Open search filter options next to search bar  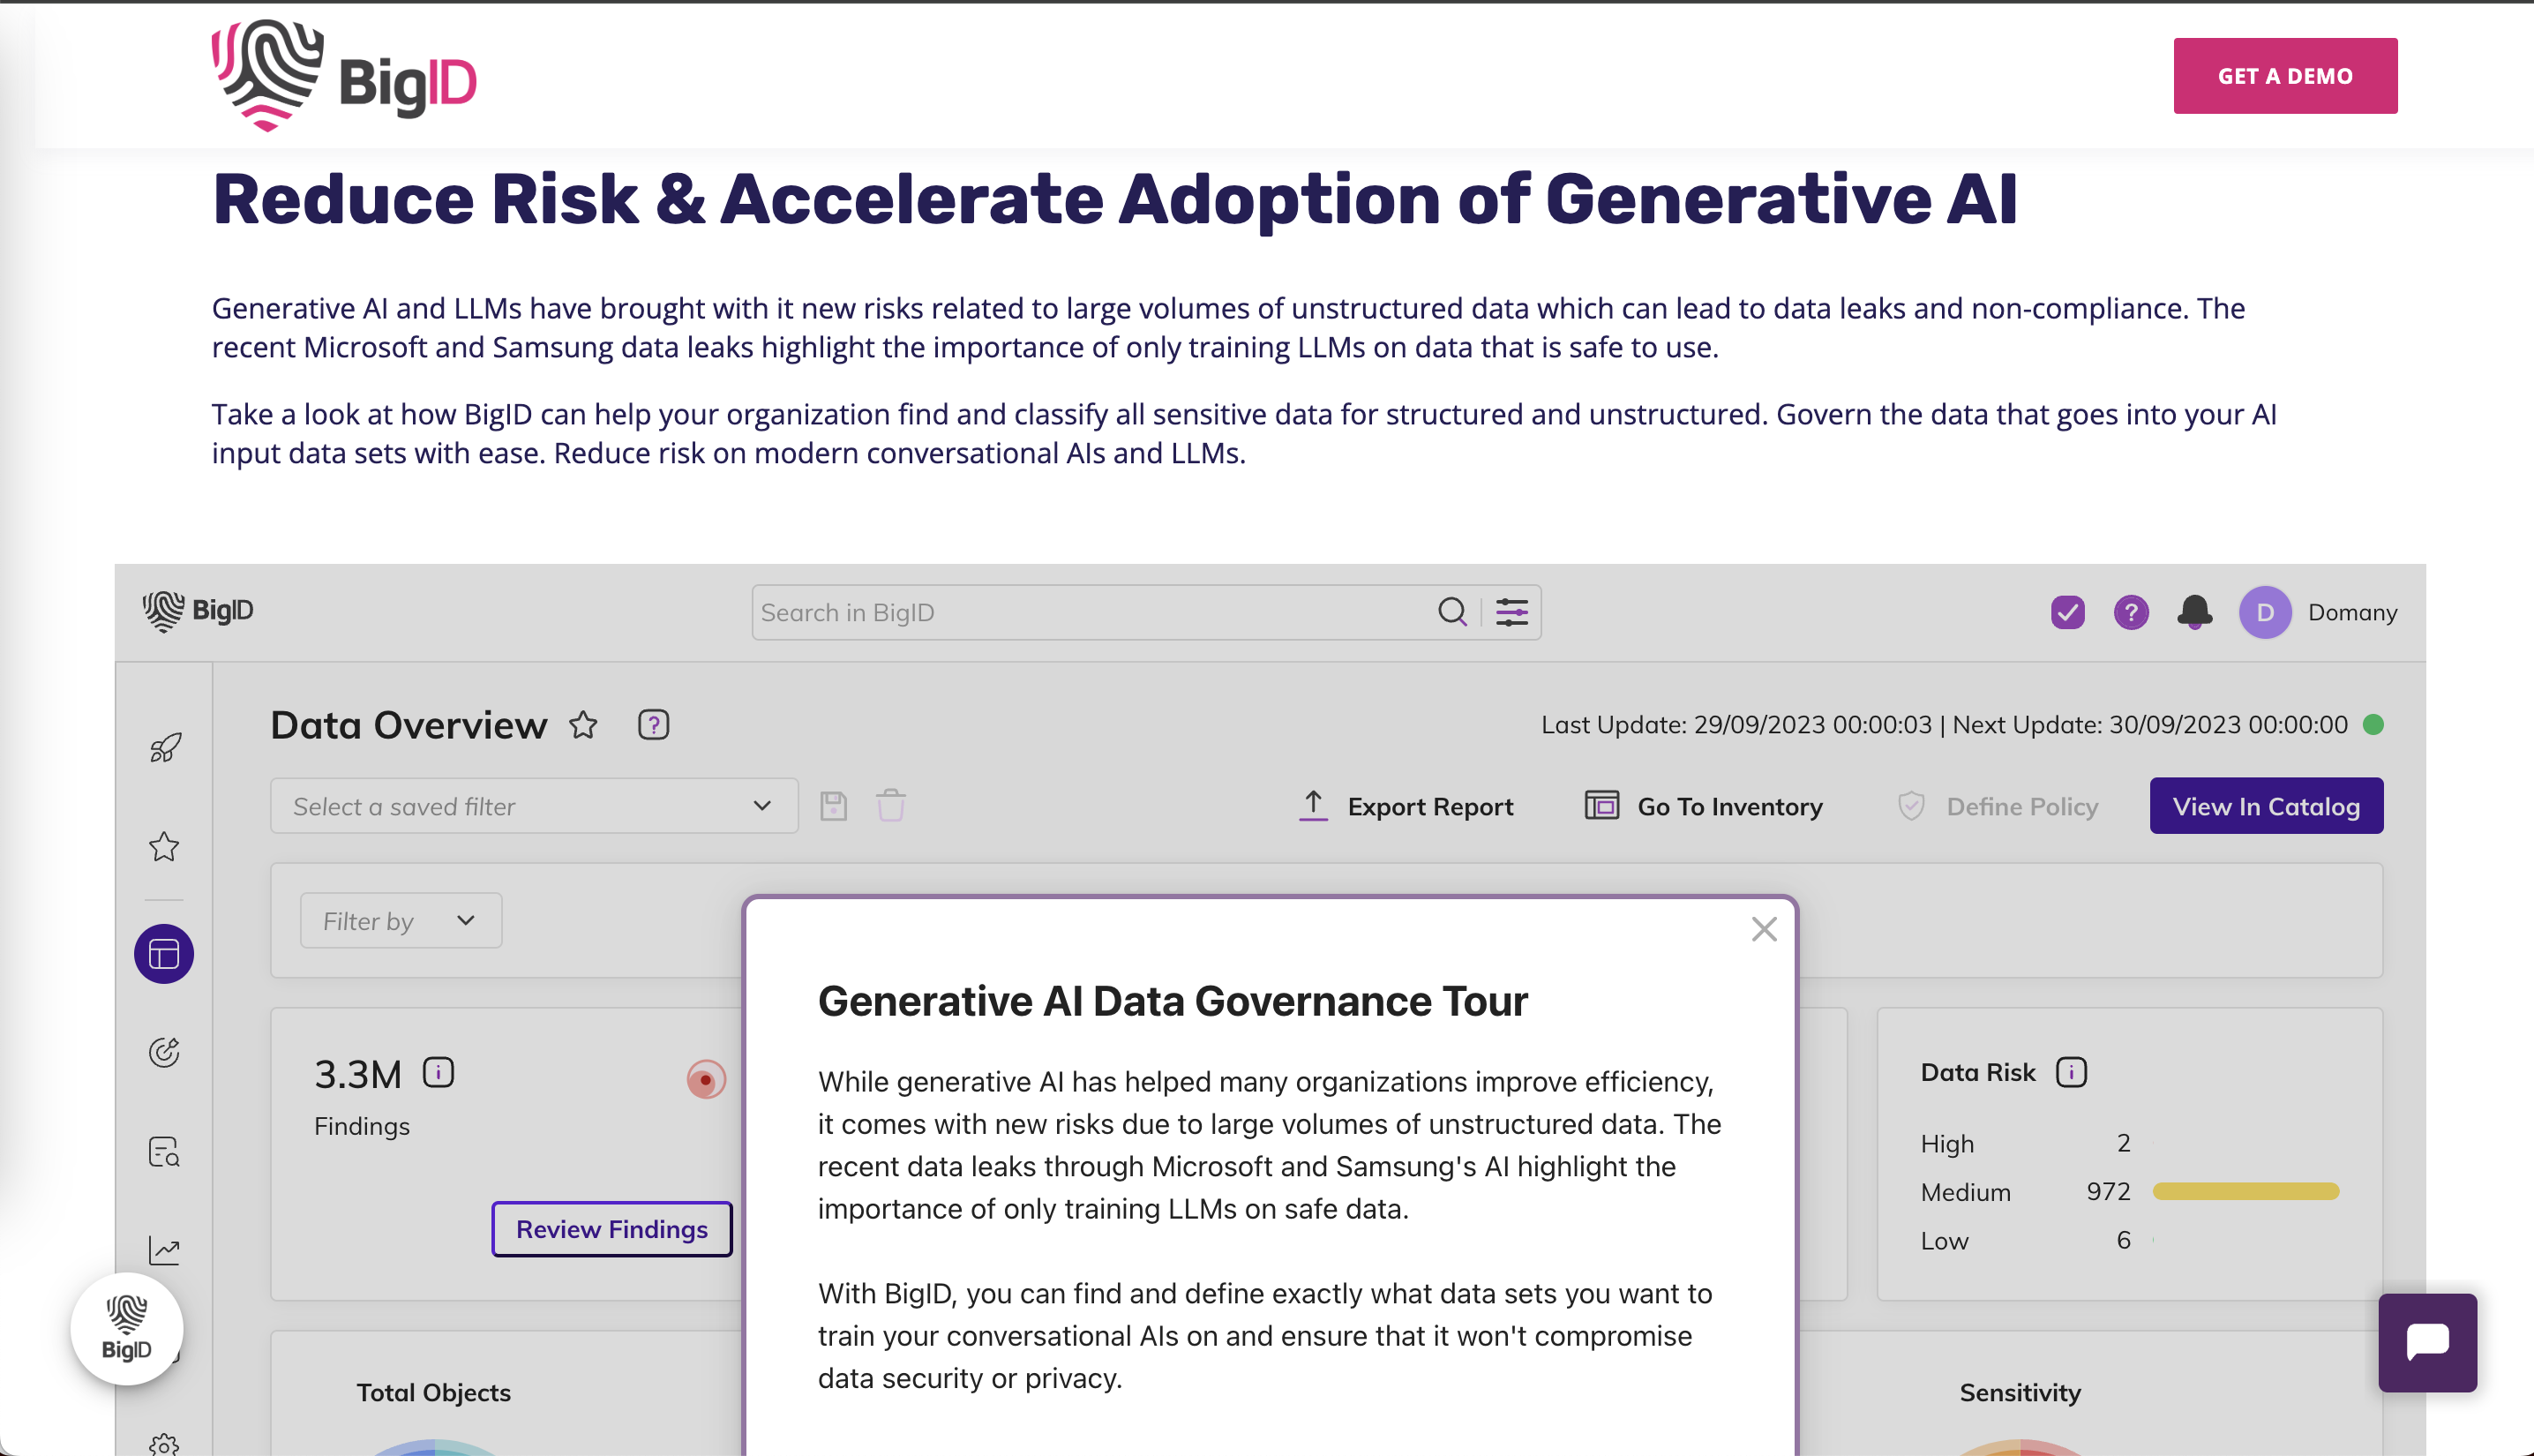click(x=1511, y=612)
